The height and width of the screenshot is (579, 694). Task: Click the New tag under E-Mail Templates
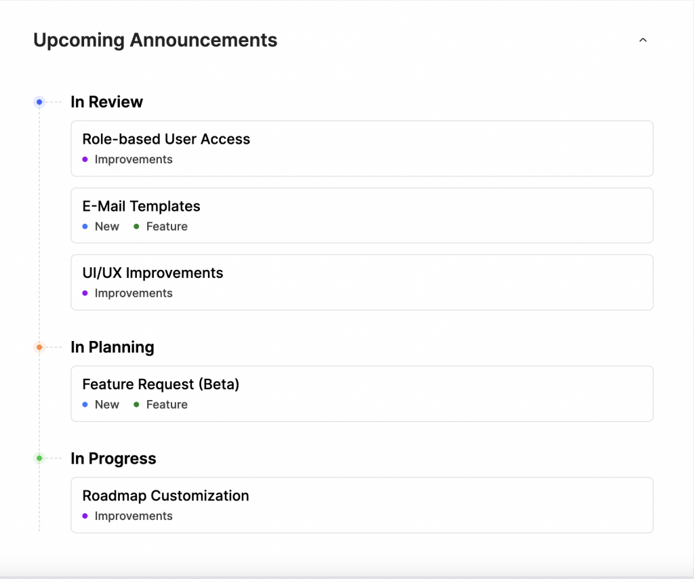pyautogui.click(x=101, y=226)
